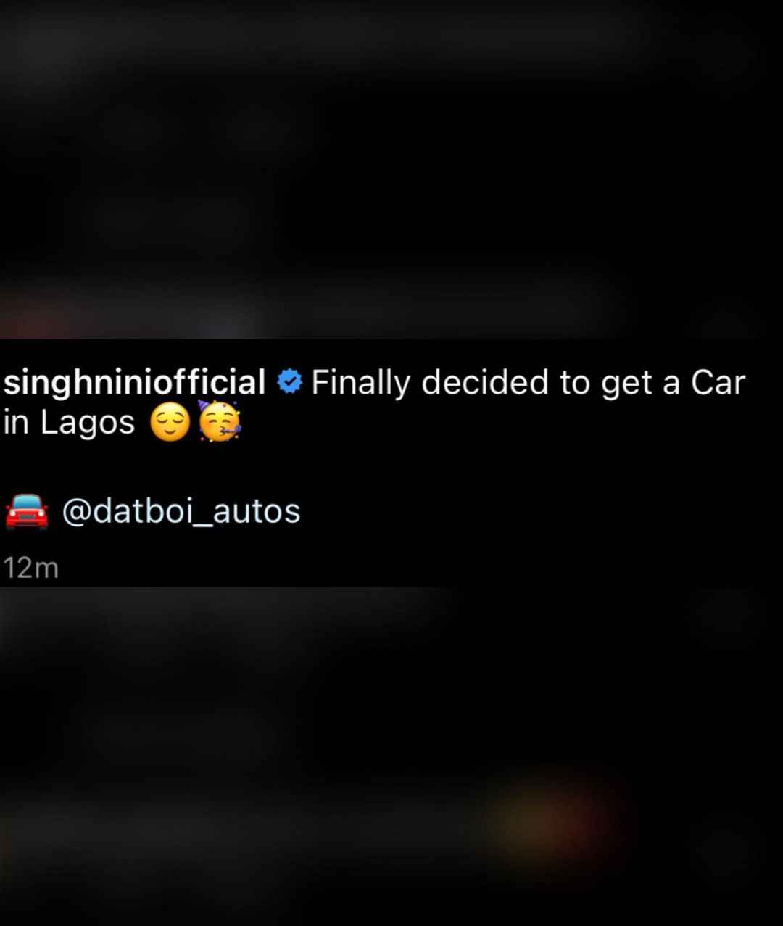The width and height of the screenshot is (783, 926).
Task: Click the party face emoji
Action: click(219, 422)
